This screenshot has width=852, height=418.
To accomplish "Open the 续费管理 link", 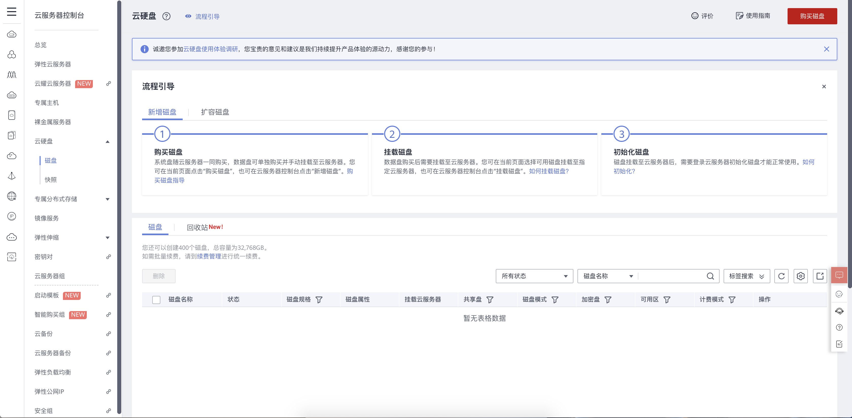I will click(x=209, y=257).
